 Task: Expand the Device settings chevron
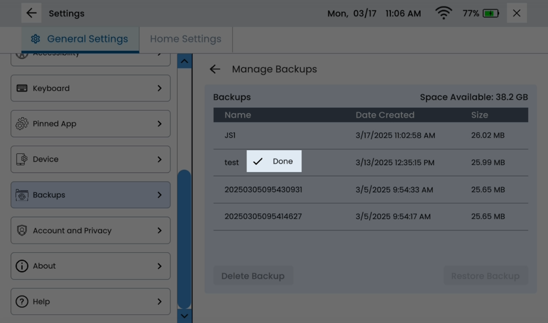point(159,159)
